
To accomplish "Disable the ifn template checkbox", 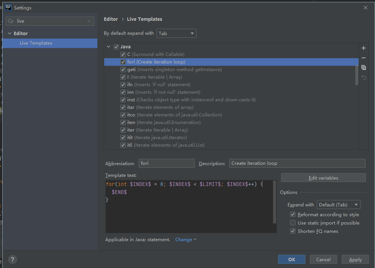I will [x=123, y=85].
